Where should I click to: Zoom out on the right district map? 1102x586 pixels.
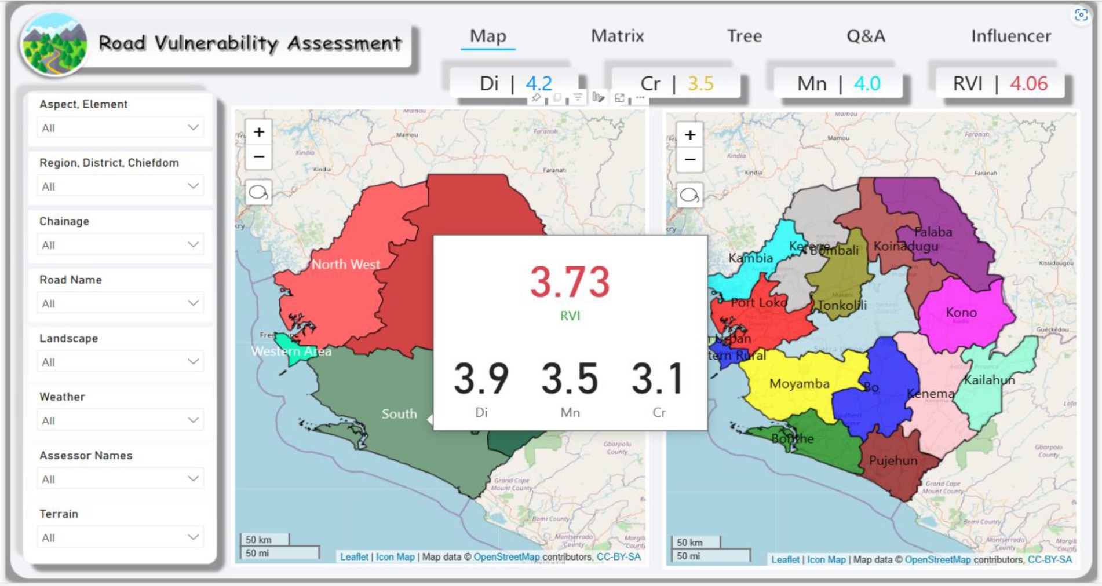click(x=689, y=160)
